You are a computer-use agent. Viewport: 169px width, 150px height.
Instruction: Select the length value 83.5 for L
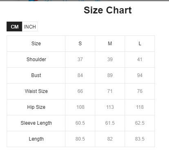140,139
